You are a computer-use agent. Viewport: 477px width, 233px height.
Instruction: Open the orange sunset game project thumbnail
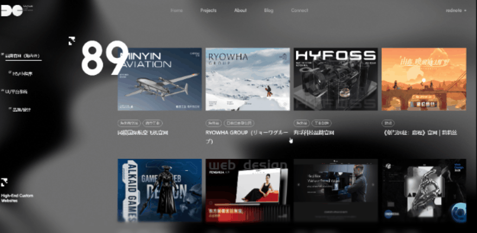pos(423,79)
